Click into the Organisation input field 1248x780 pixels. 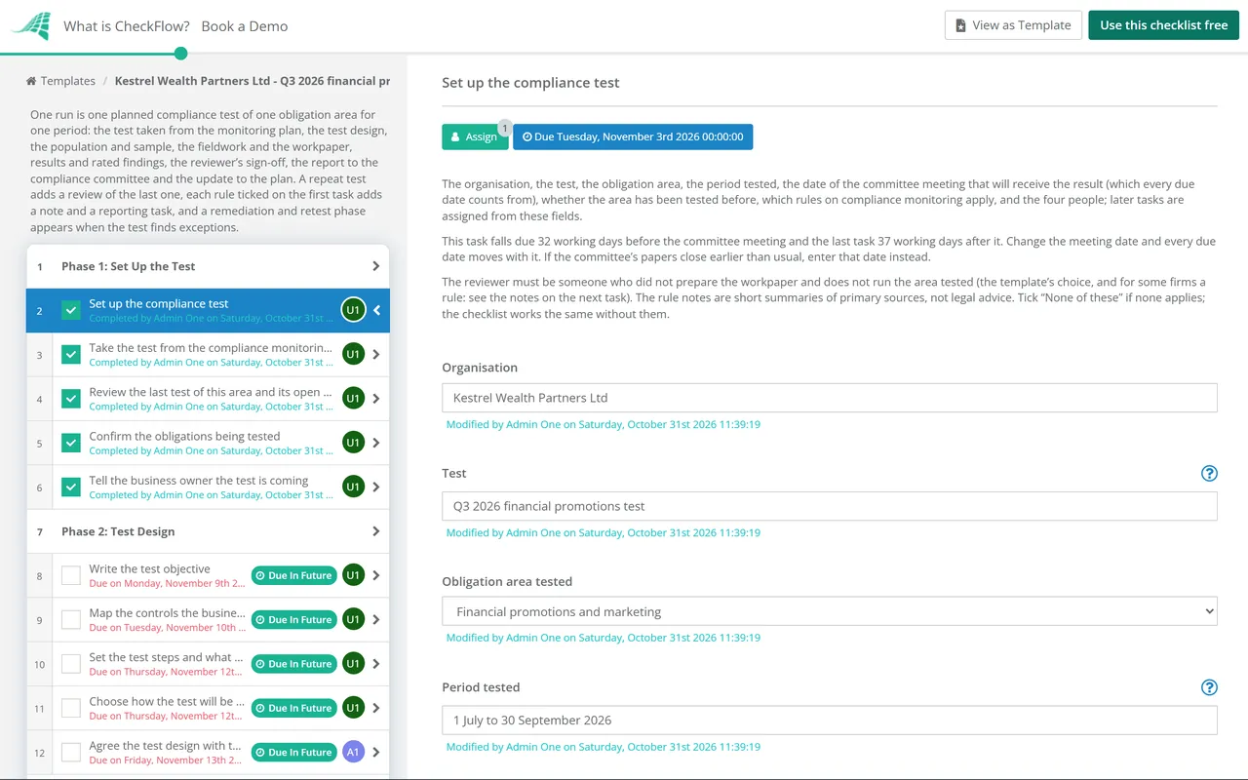click(830, 398)
